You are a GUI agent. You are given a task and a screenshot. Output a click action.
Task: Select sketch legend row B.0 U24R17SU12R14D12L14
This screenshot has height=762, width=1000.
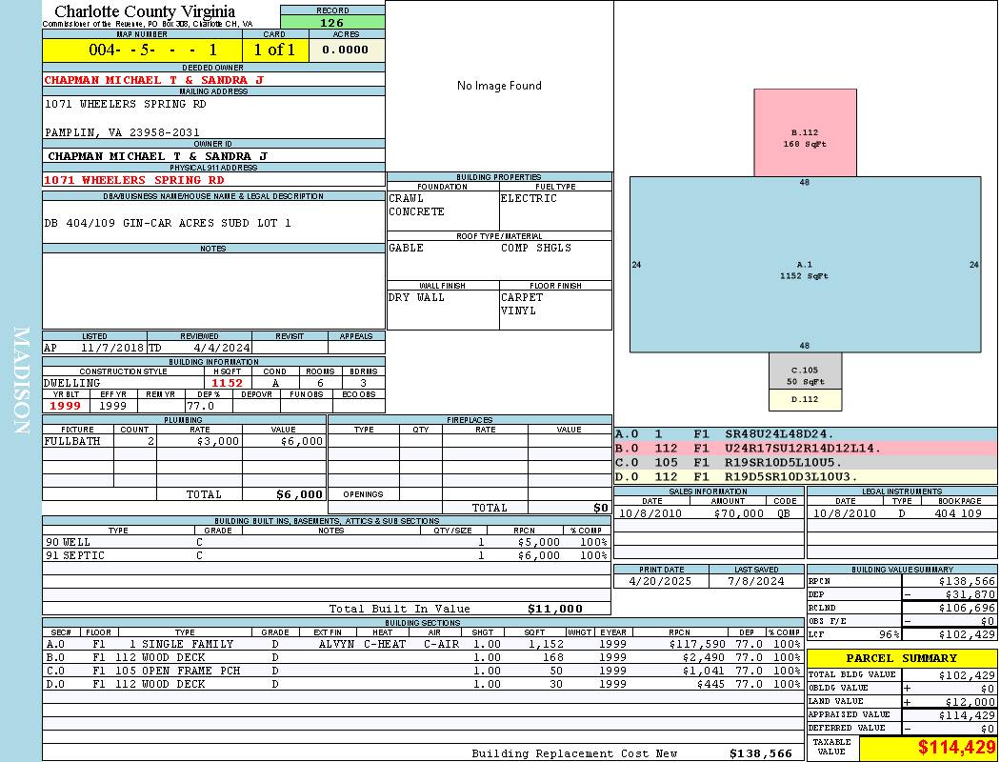click(806, 449)
